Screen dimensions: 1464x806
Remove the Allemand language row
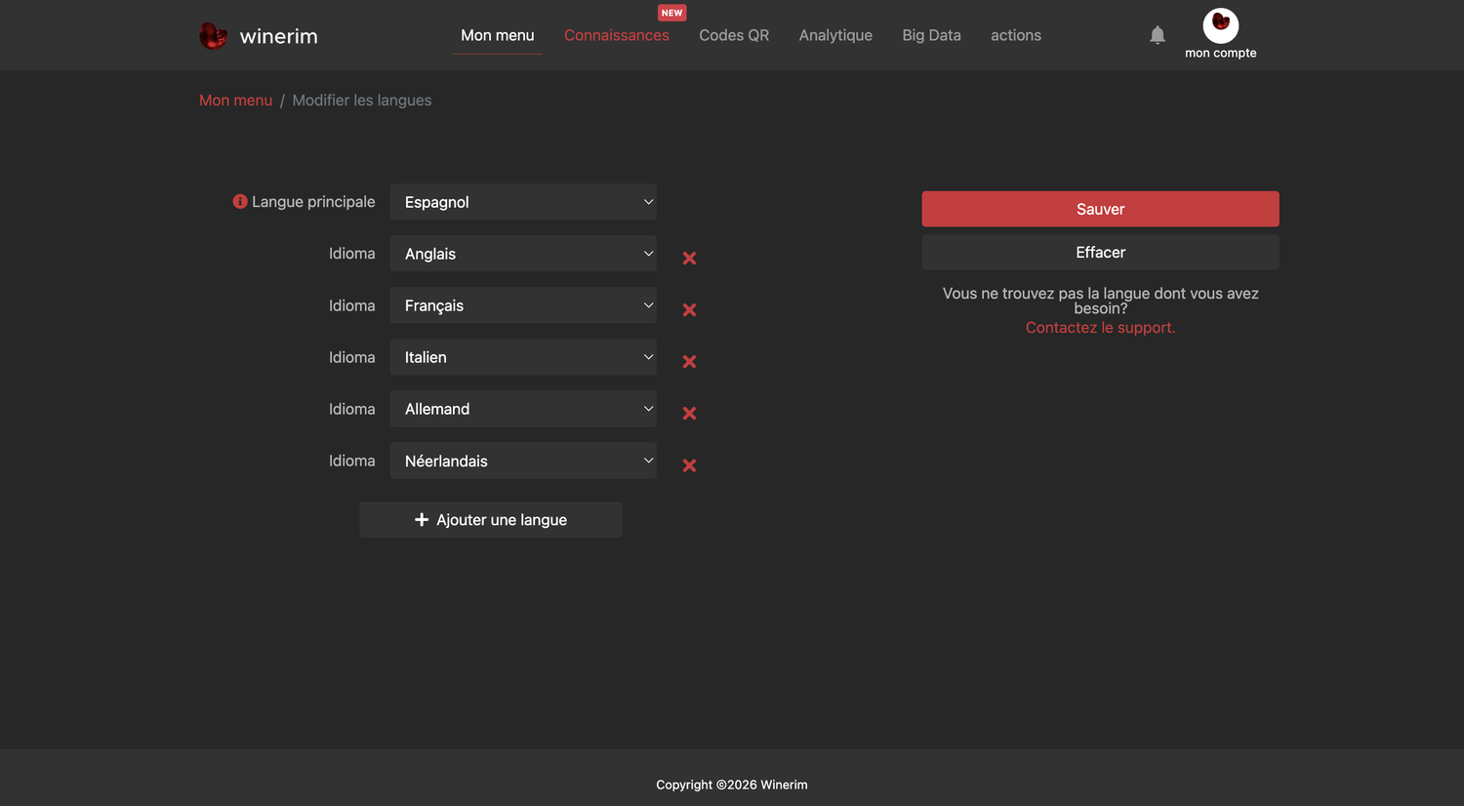(689, 414)
